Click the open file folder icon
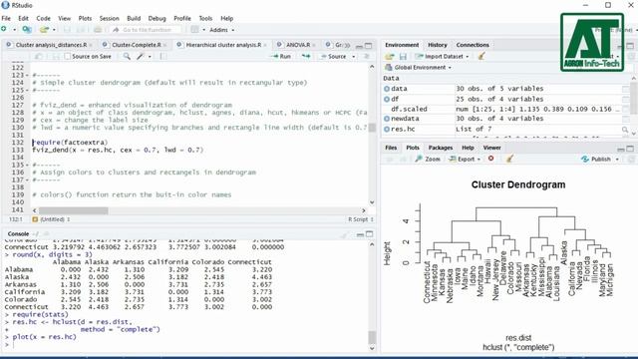 point(44,29)
